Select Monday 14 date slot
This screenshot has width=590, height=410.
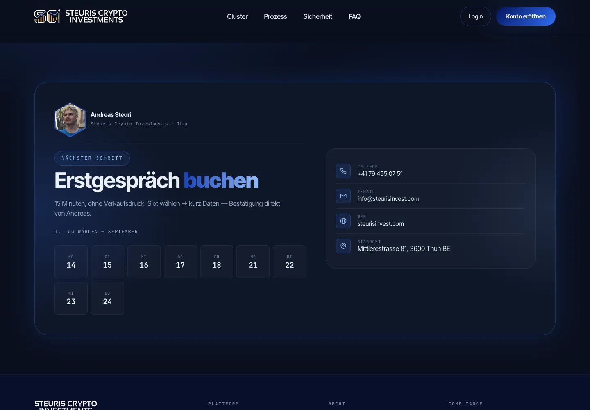[x=71, y=262]
